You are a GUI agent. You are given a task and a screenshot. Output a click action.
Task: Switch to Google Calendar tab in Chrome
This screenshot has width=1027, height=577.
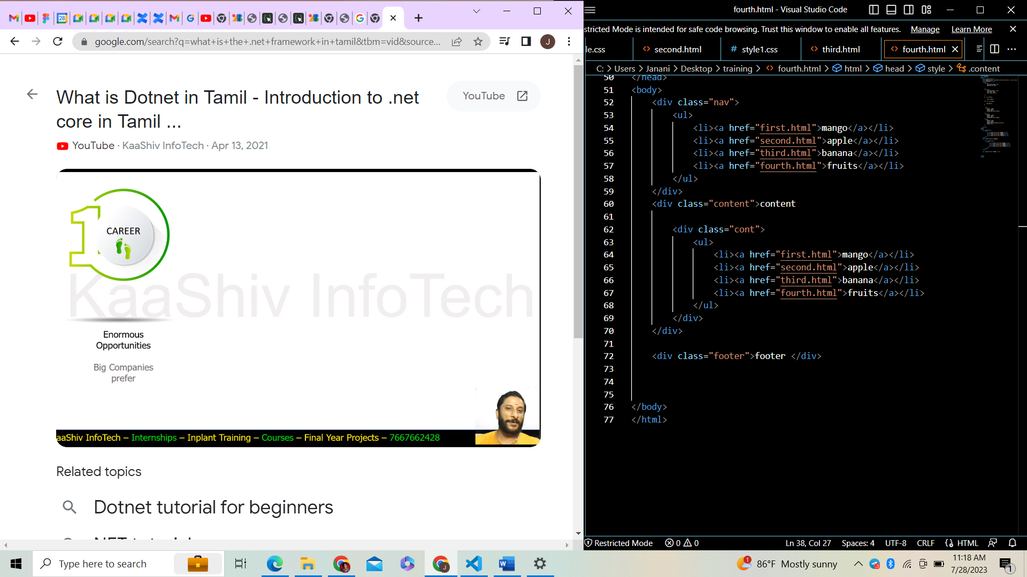[x=62, y=18]
